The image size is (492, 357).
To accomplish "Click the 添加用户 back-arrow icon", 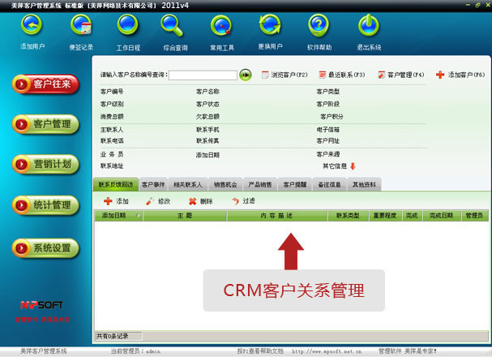I will [32, 25].
